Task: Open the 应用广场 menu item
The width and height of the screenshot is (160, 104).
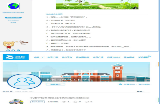Action: [x=98, y=57]
